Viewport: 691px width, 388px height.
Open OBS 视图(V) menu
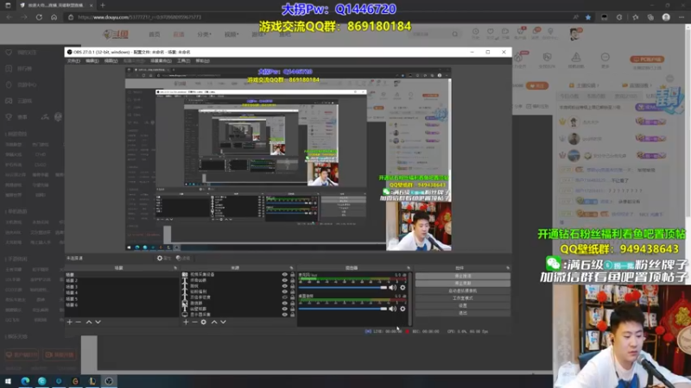[x=111, y=60]
